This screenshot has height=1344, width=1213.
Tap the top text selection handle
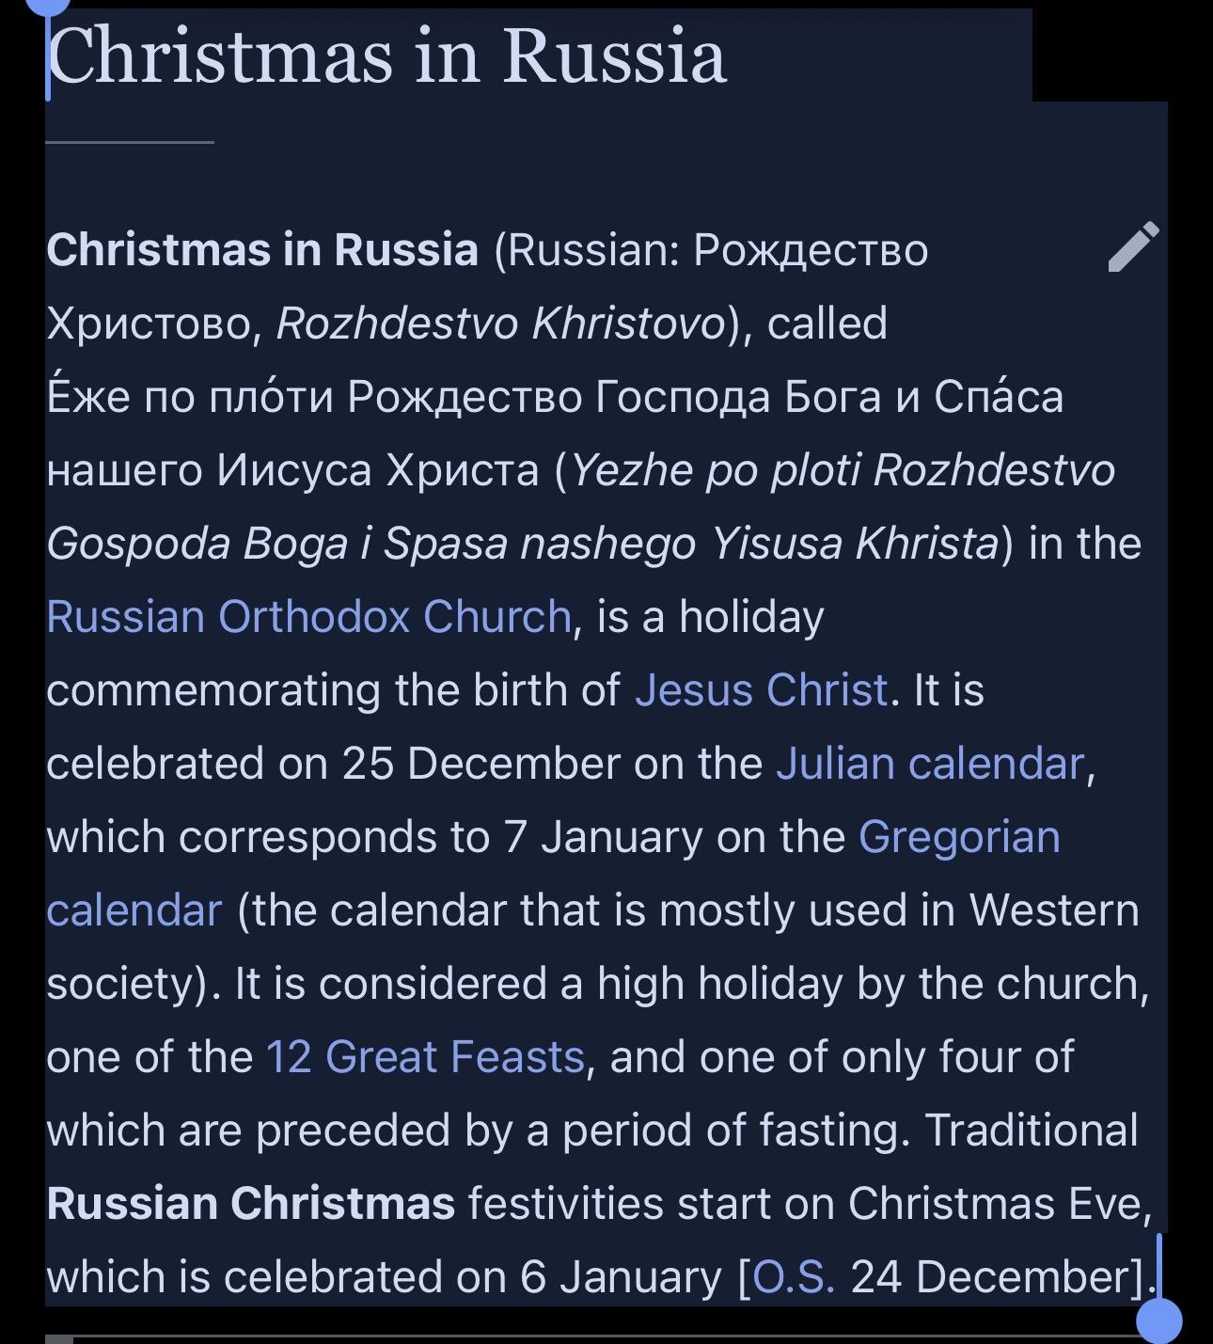(48, 8)
